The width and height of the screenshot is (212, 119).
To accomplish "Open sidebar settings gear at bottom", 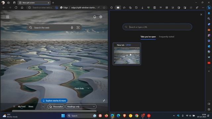I will pyautogui.click(x=209, y=109).
